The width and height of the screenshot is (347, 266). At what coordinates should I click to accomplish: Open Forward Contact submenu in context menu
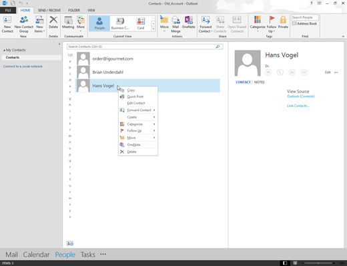(x=138, y=110)
